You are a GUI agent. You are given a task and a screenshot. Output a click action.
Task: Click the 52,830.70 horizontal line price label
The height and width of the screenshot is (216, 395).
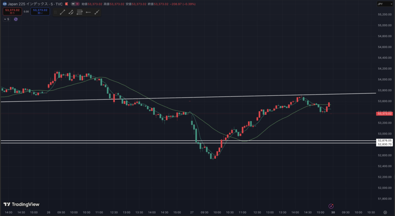pos(385,145)
